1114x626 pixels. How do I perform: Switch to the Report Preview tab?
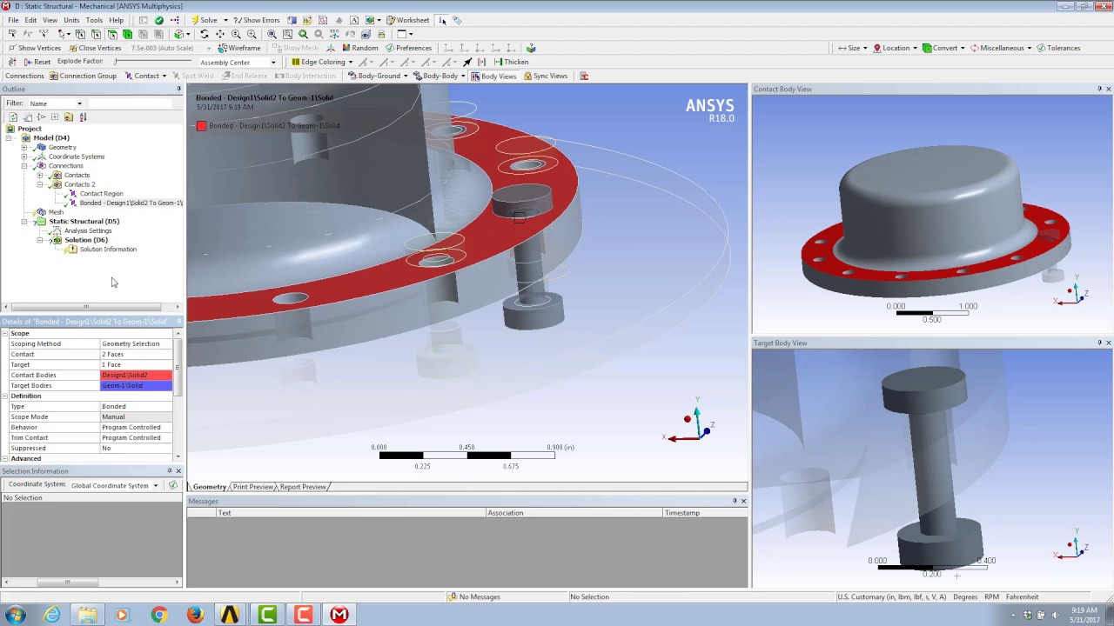pos(303,487)
